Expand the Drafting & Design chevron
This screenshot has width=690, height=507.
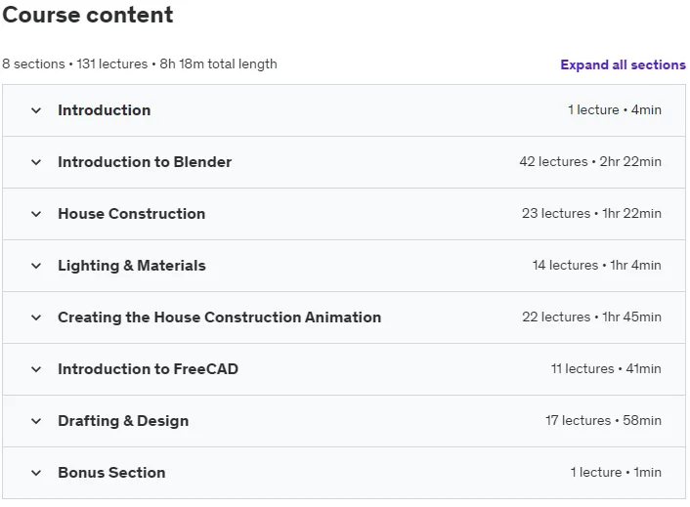[36, 421]
